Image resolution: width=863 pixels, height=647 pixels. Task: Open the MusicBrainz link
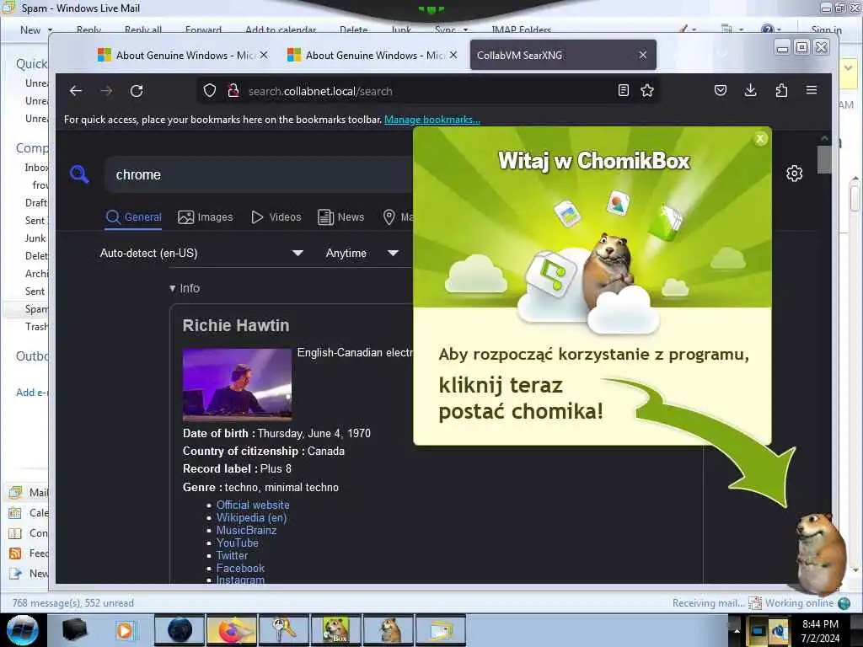(x=247, y=530)
